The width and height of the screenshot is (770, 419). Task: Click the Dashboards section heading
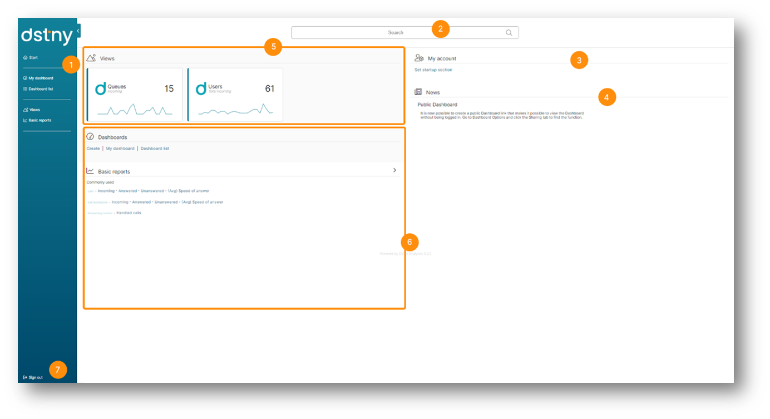tap(112, 137)
